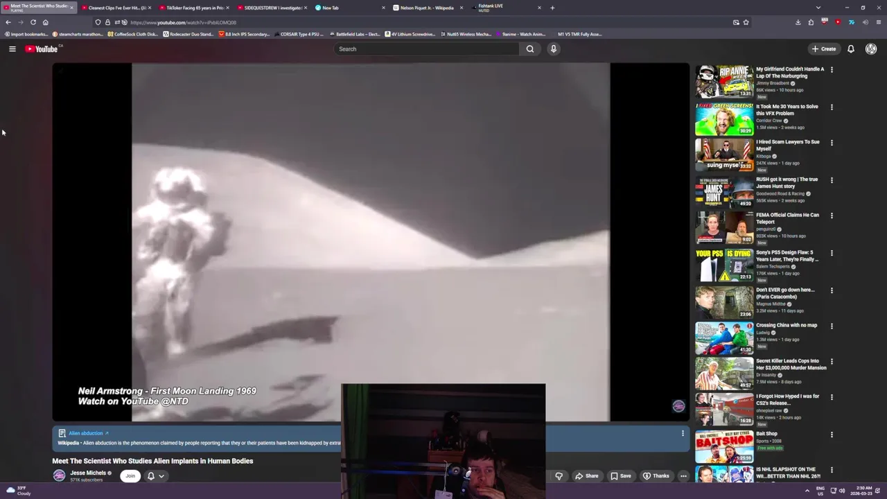Switch to the Fishtank LIVE tab

pyautogui.click(x=506, y=8)
